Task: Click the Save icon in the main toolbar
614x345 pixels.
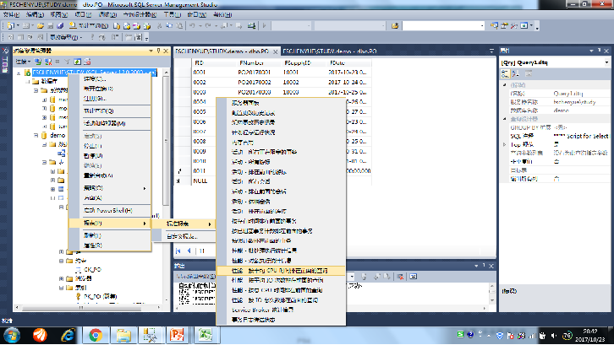Action: point(51,26)
